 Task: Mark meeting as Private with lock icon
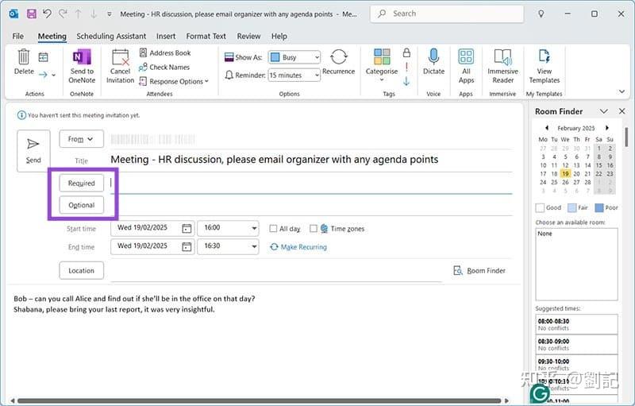(406, 52)
